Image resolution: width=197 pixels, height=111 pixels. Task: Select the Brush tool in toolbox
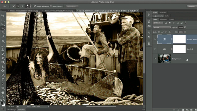(3, 45)
